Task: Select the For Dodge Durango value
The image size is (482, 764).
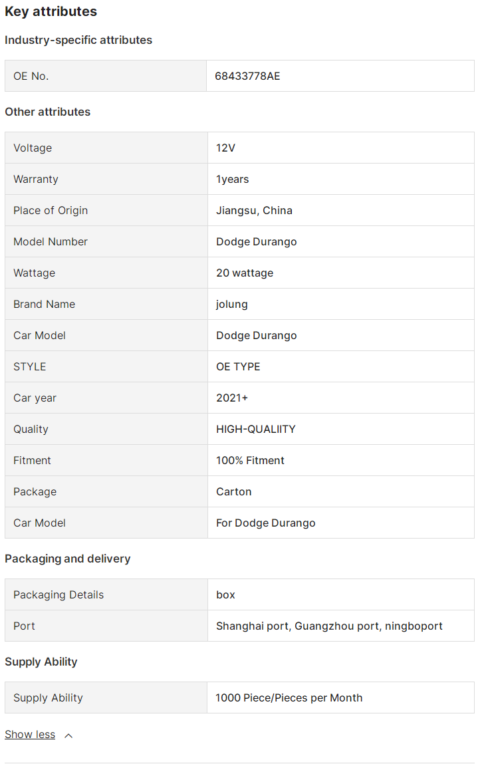Action: coord(265,523)
